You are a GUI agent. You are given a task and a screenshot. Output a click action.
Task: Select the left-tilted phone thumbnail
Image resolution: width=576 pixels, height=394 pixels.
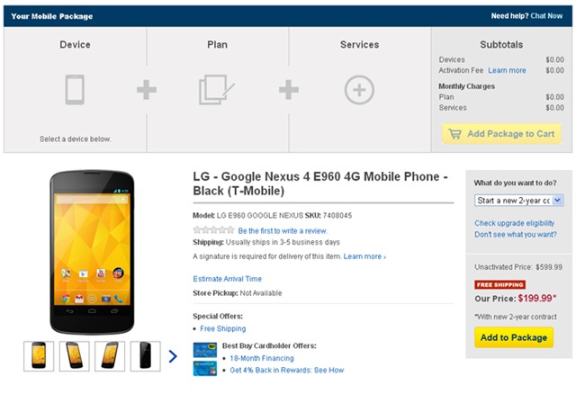[x=74, y=356]
